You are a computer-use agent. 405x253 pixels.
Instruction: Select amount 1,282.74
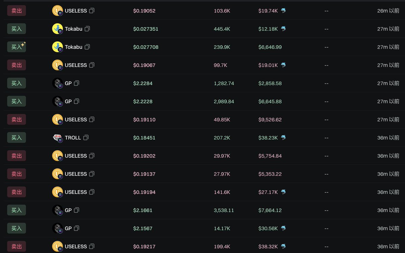(x=224, y=83)
